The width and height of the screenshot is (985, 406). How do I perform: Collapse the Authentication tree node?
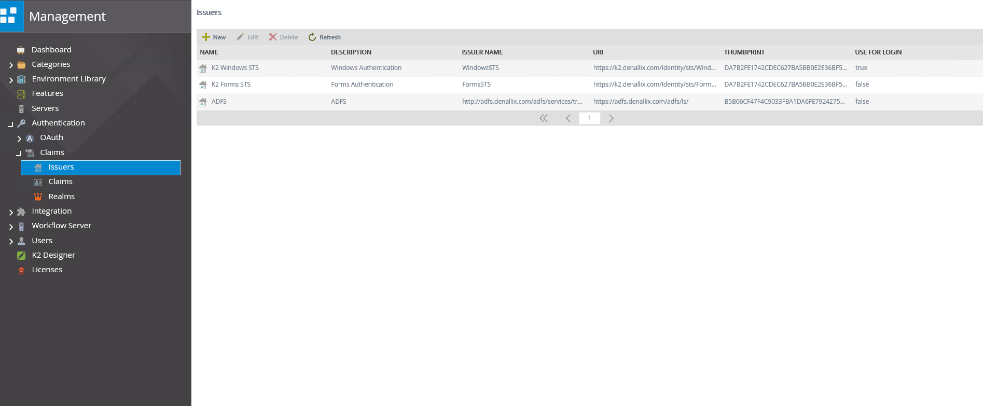(x=10, y=124)
